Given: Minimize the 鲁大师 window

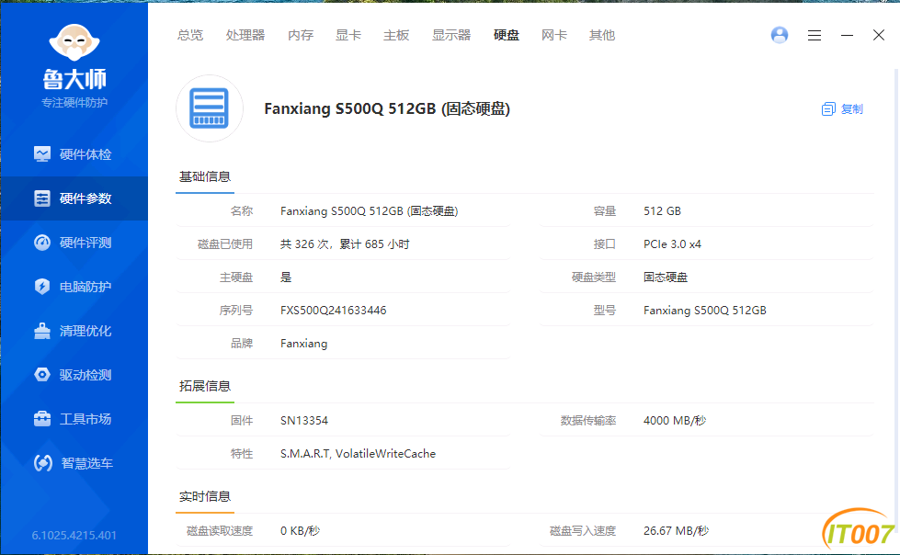Looking at the screenshot, I should [x=847, y=36].
